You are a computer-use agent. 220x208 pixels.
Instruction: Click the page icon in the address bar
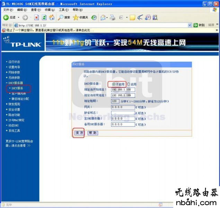coord(16,25)
